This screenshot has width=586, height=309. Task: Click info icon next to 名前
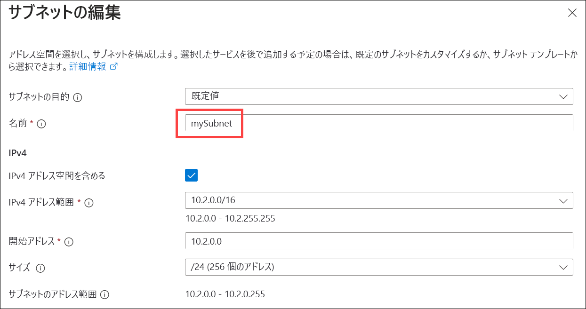[41, 124]
